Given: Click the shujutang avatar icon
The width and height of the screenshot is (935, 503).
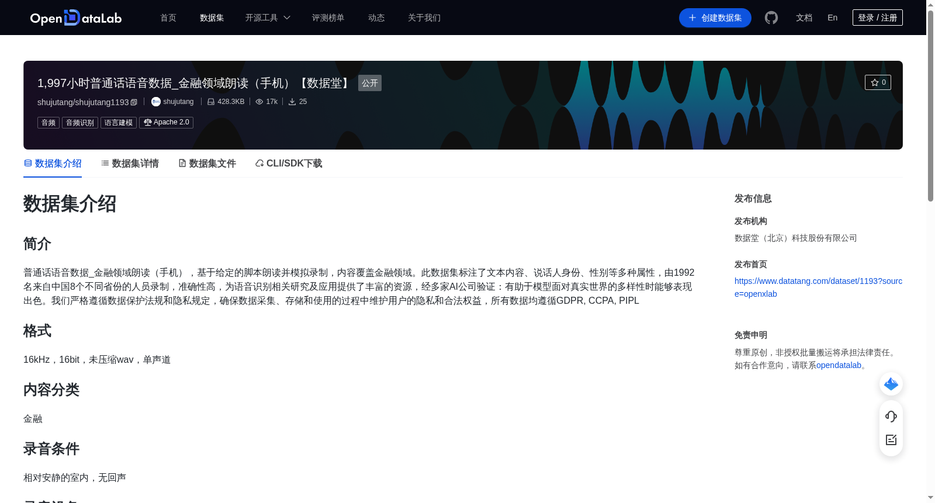Looking at the screenshot, I should 156,102.
